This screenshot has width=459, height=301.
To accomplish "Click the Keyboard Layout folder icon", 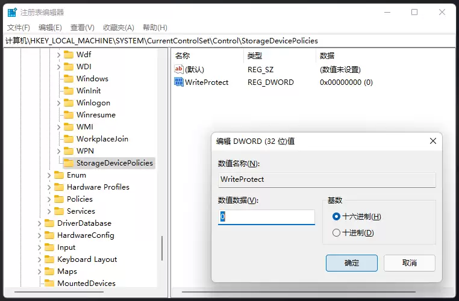I will click(x=49, y=259).
